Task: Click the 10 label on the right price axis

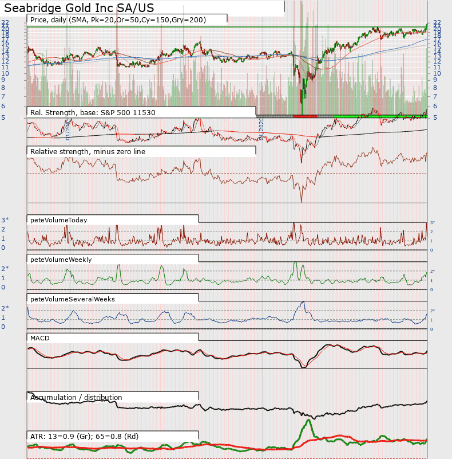Action: coord(437,73)
